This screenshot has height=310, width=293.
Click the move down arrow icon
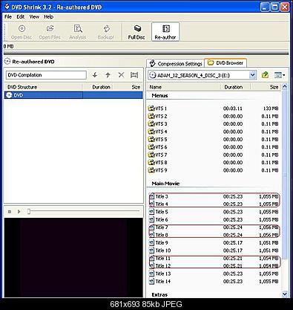tap(94, 75)
